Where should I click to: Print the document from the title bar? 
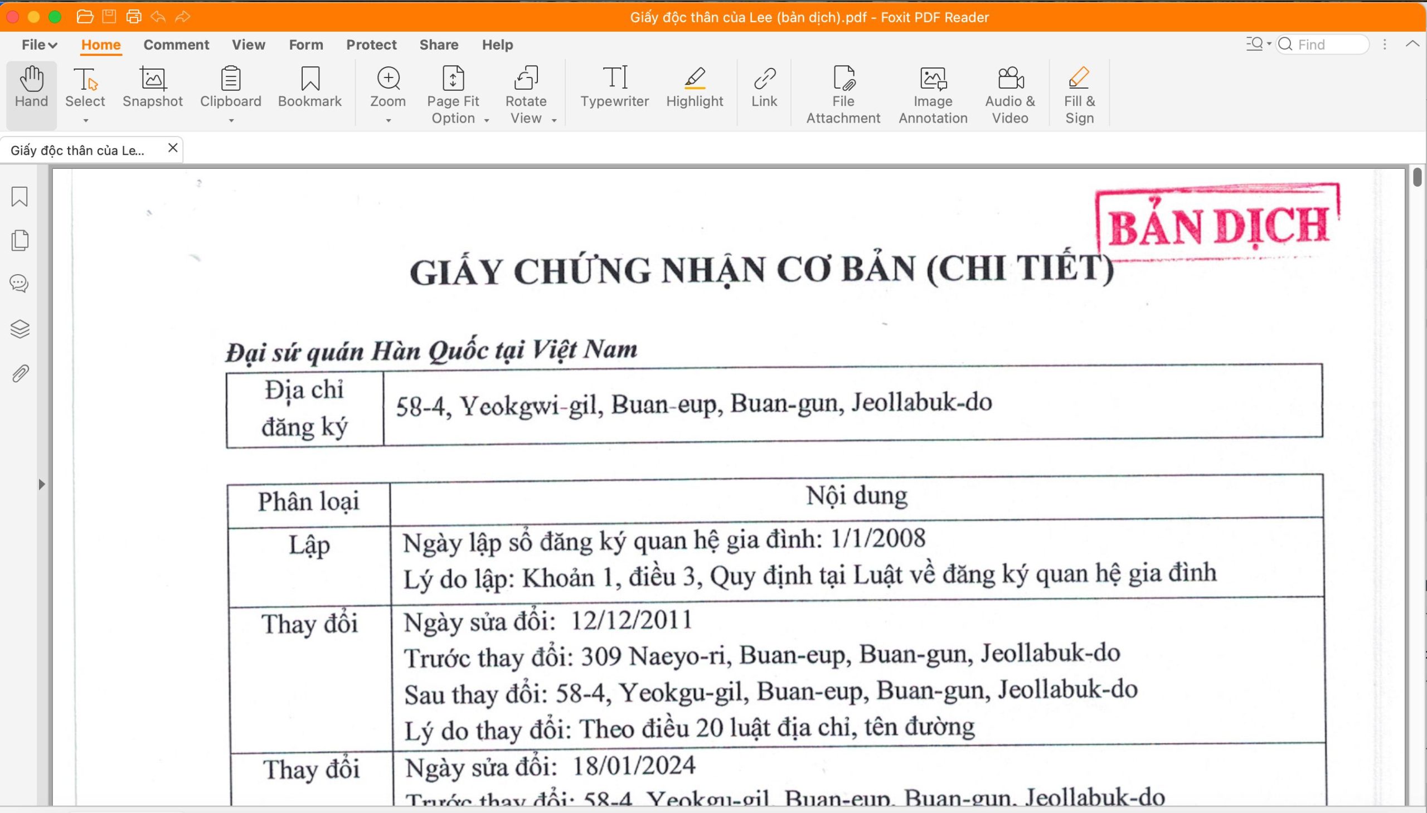click(134, 17)
